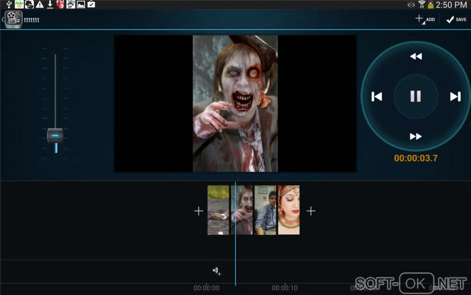Tap the 00:00:00 timeline mark
Image resolution: width=471 pixels, height=295 pixels.
pyautogui.click(x=206, y=288)
